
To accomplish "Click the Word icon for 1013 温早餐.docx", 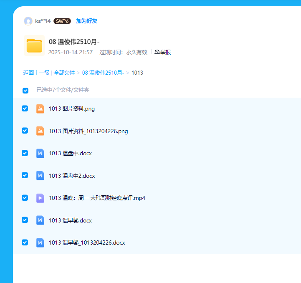I will point(40,220).
